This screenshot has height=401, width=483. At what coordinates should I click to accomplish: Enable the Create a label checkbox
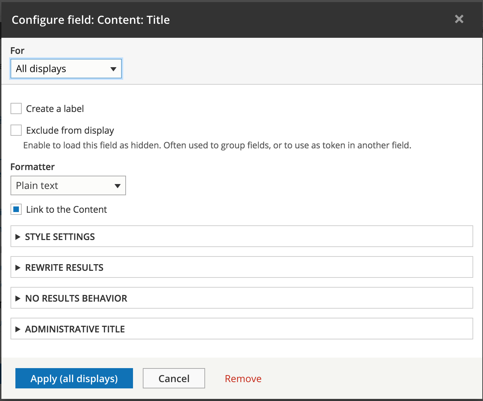click(x=16, y=108)
